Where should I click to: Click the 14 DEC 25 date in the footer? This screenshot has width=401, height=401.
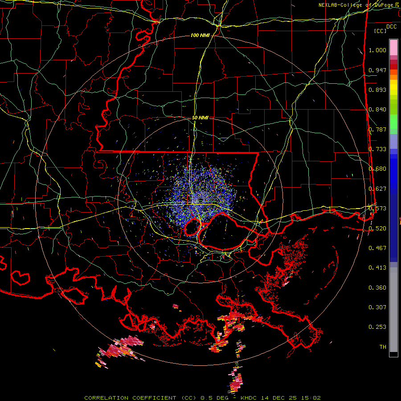tap(279, 398)
